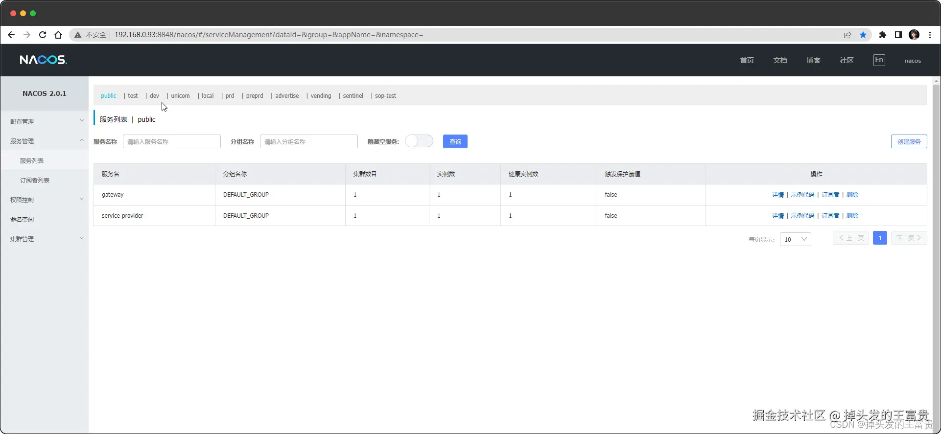Click page number 1 in pagination
This screenshot has width=941, height=434.
pyautogui.click(x=880, y=238)
